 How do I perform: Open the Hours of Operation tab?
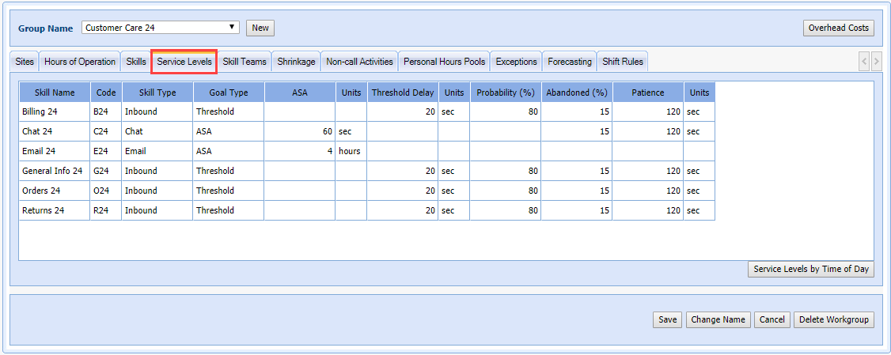[x=80, y=62]
